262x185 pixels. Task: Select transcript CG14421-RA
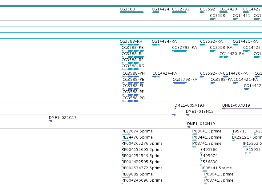click(235, 45)
